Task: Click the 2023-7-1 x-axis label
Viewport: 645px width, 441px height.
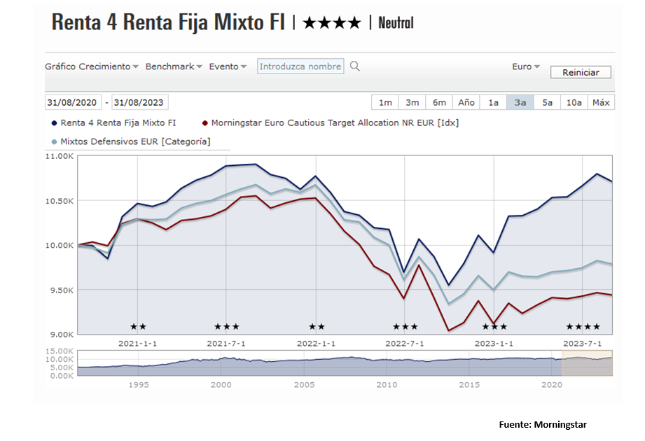Action: [x=583, y=344]
